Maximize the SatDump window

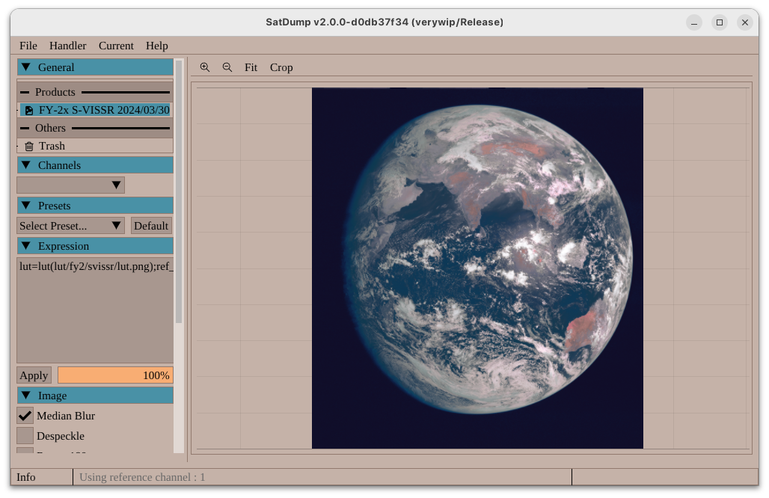point(720,22)
